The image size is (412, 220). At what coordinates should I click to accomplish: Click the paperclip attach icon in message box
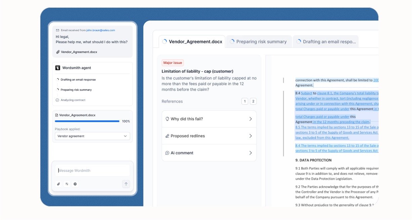[x=58, y=184]
